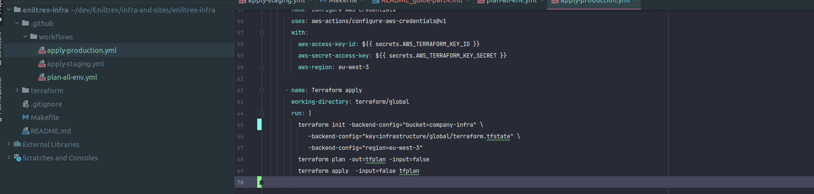
Task: Click the Scratches and Consoles icon
Action: click(17, 158)
